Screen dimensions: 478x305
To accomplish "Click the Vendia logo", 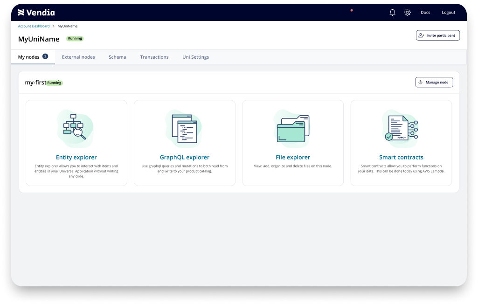I will 36,13.
